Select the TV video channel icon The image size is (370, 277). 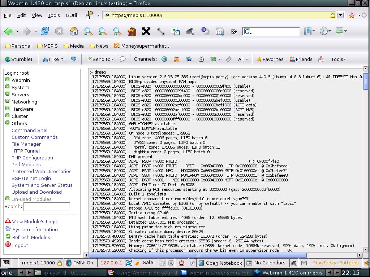pos(201,59)
